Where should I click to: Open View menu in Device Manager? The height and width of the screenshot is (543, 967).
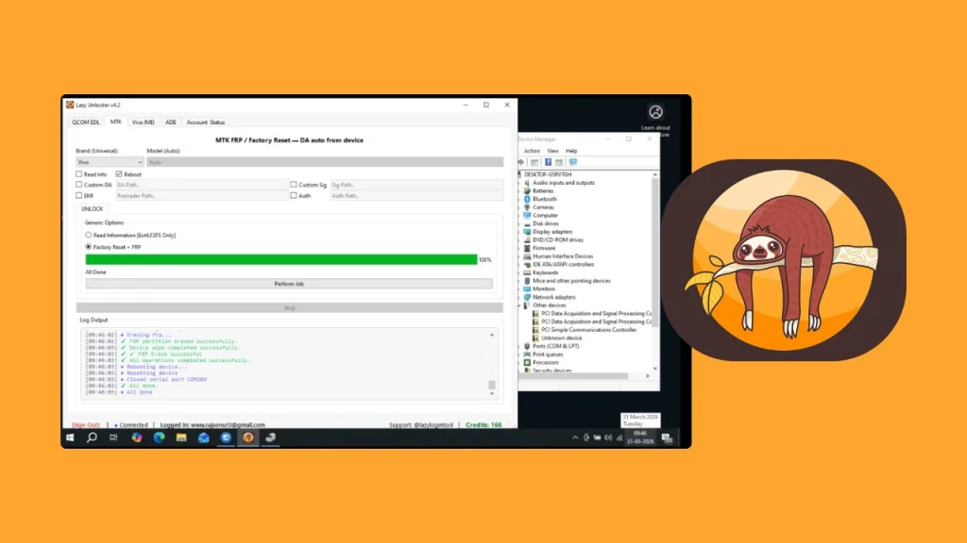[x=552, y=151]
